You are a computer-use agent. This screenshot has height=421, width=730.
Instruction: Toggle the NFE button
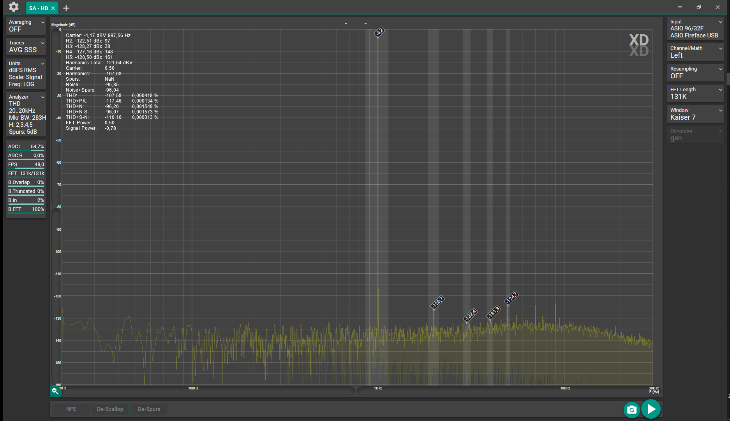click(x=71, y=409)
